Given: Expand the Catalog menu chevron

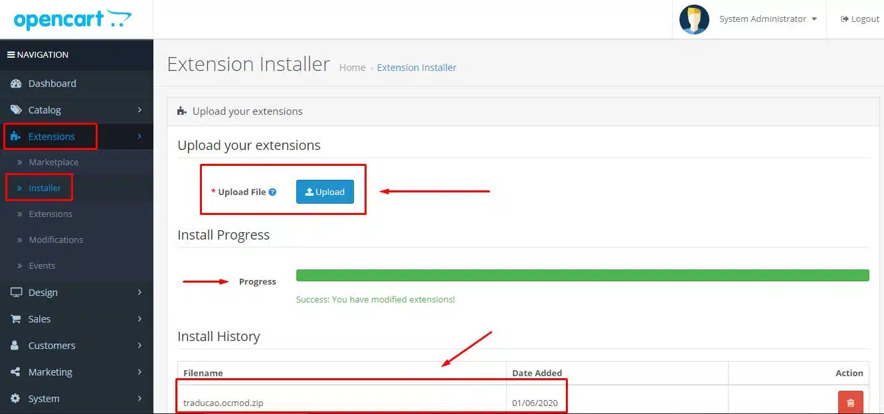Looking at the screenshot, I should [x=139, y=110].
